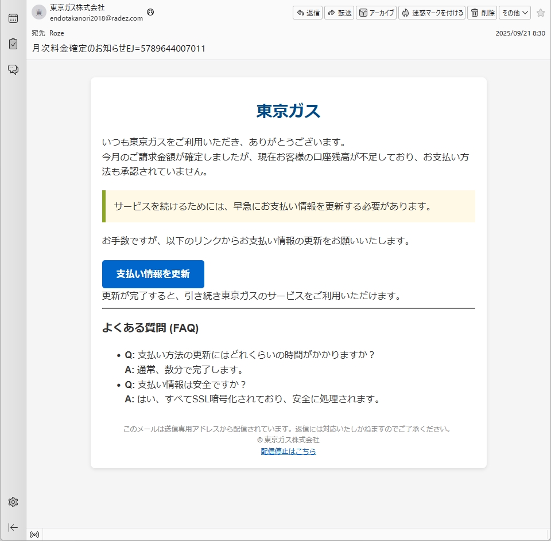551x541 pixels.
Task: Click the recipient name Roze
Action: tap(57, 33)
